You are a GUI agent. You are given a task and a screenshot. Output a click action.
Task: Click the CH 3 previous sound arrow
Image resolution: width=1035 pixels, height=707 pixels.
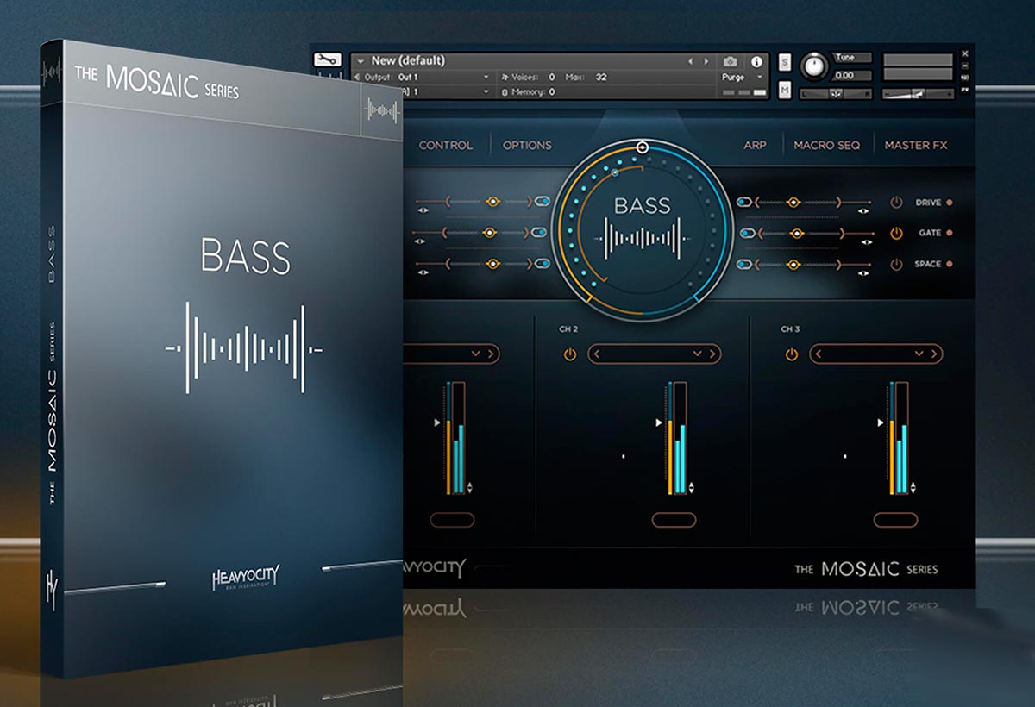pos(820,353)
